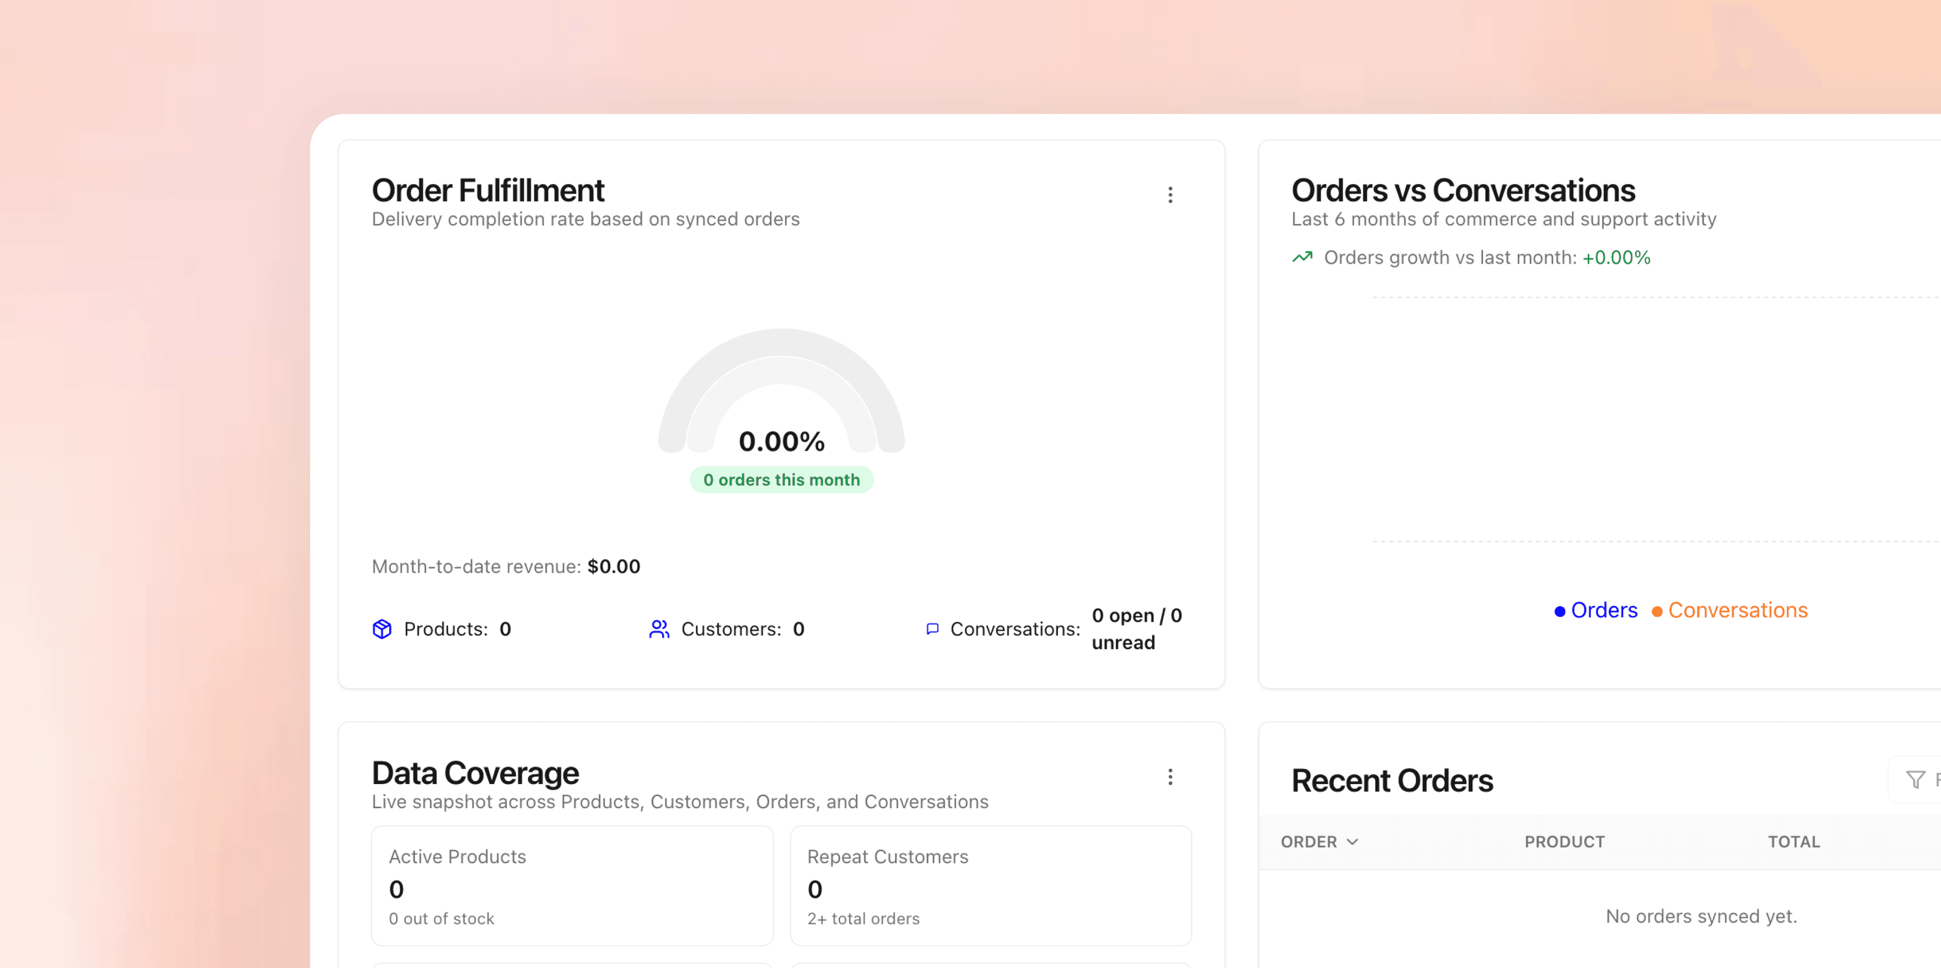The height and width of the screenshot is (968, 1941).
Task: Click the Recent Orders heading
Action: pos(1392,780)
